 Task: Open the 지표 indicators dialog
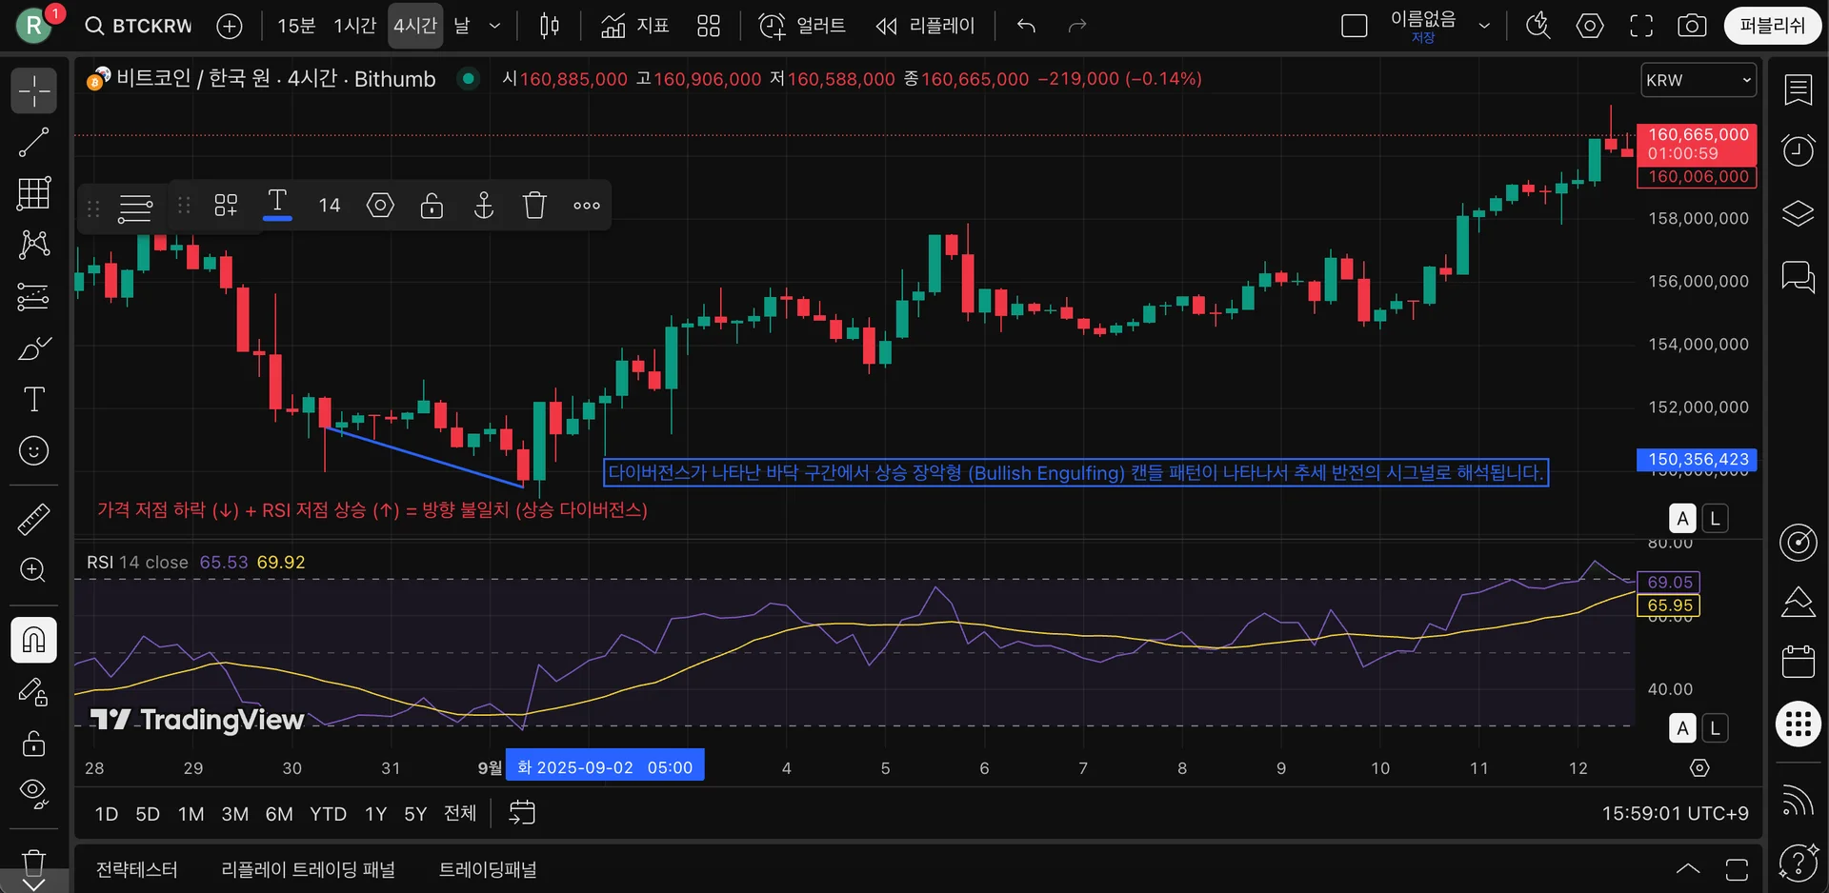coord(635,26)
